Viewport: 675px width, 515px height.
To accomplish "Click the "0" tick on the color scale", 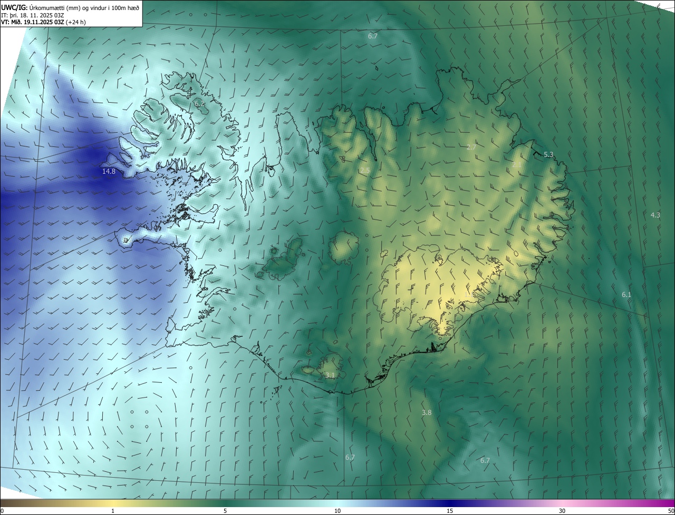I will (2, 511).
